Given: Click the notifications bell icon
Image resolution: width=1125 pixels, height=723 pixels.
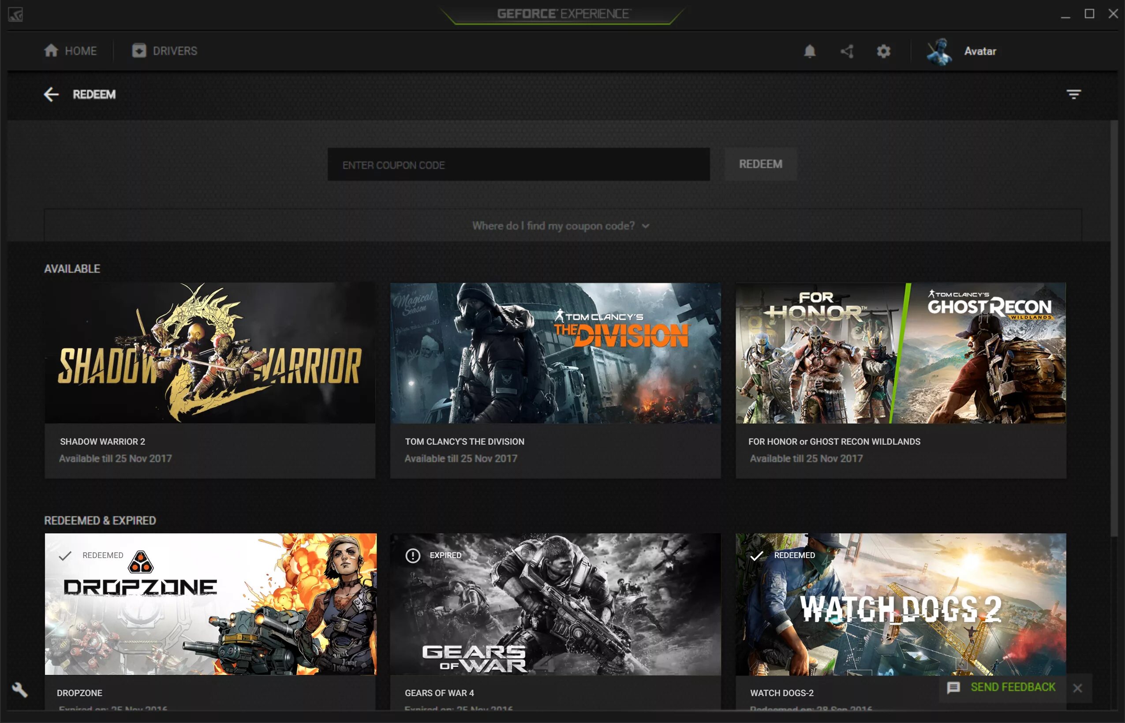Looking at the screenshot, I should pos(810,51).
